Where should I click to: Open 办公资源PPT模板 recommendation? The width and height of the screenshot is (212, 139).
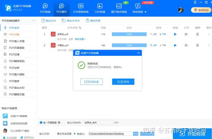[x=19, y=131]
